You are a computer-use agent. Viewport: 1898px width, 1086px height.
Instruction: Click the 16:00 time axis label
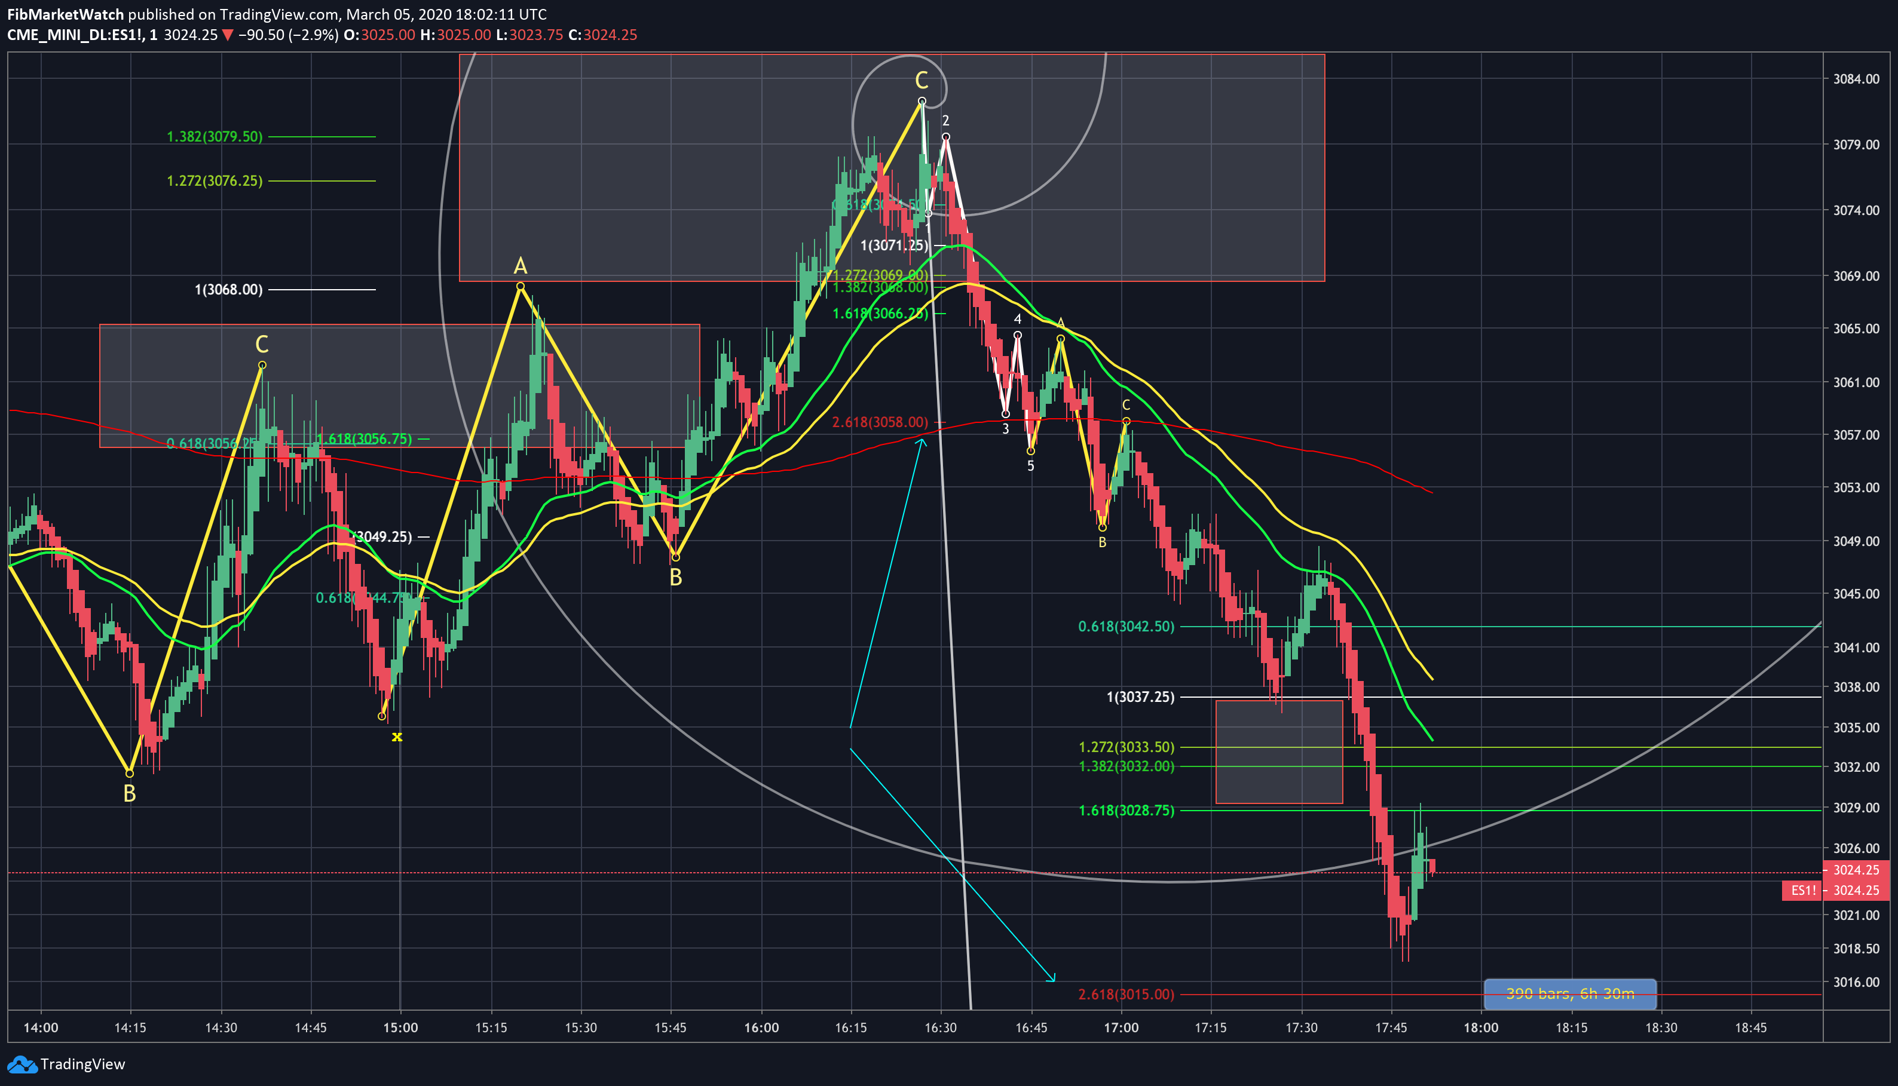(x=761, y=1028)
